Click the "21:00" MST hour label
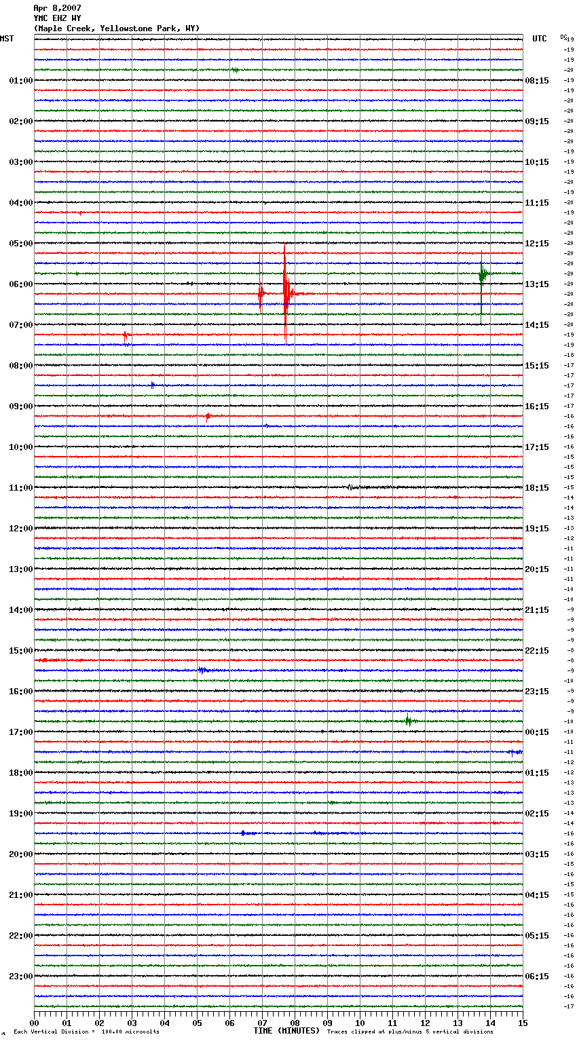 click(21, 895)
